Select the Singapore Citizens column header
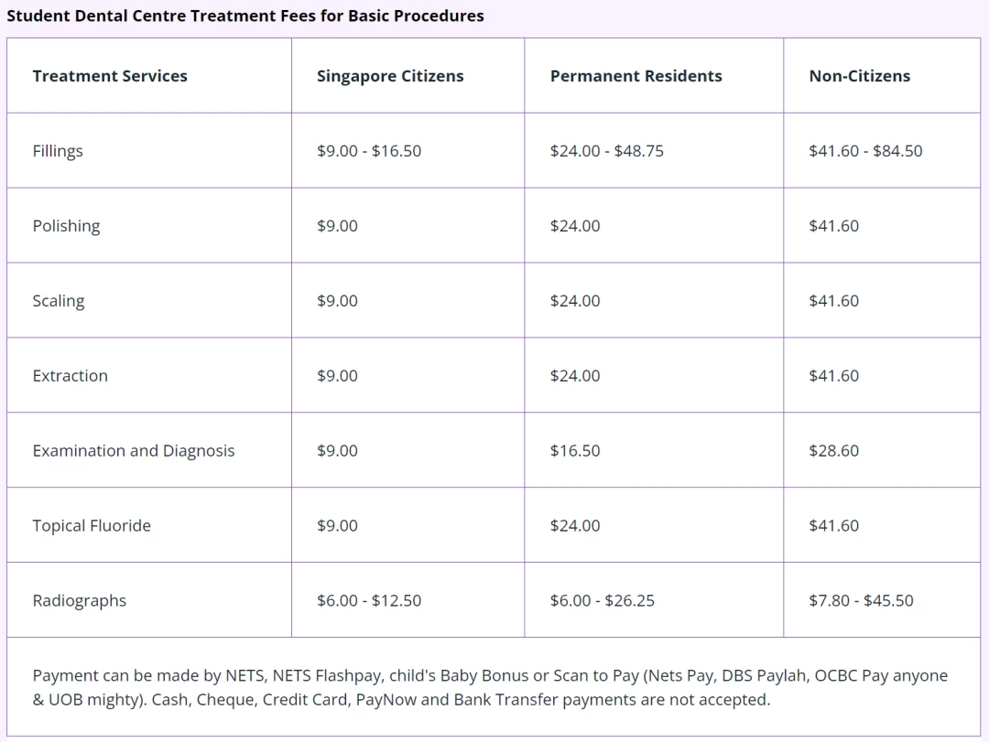The width and height of the screenshot is (989, 742). tap(390, 76)
